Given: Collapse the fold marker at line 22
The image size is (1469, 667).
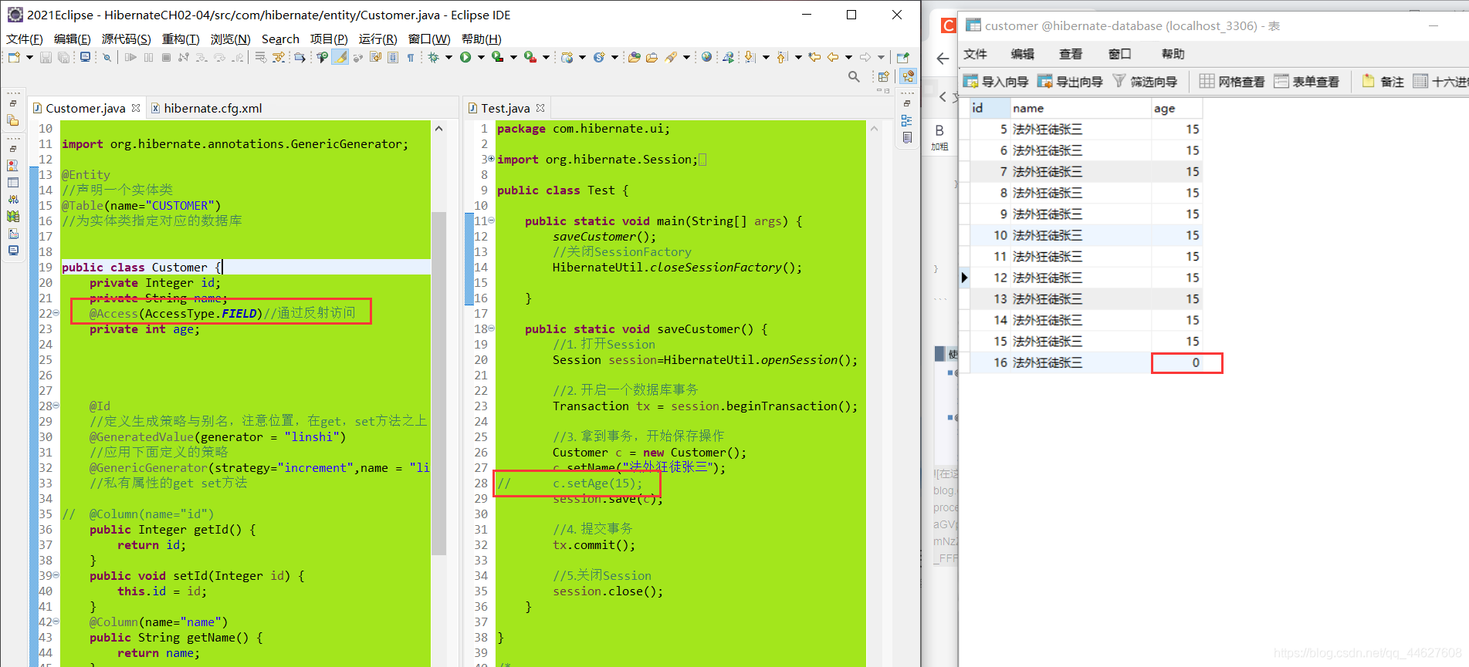Looking at the screenshot, I should coord(56,313).
